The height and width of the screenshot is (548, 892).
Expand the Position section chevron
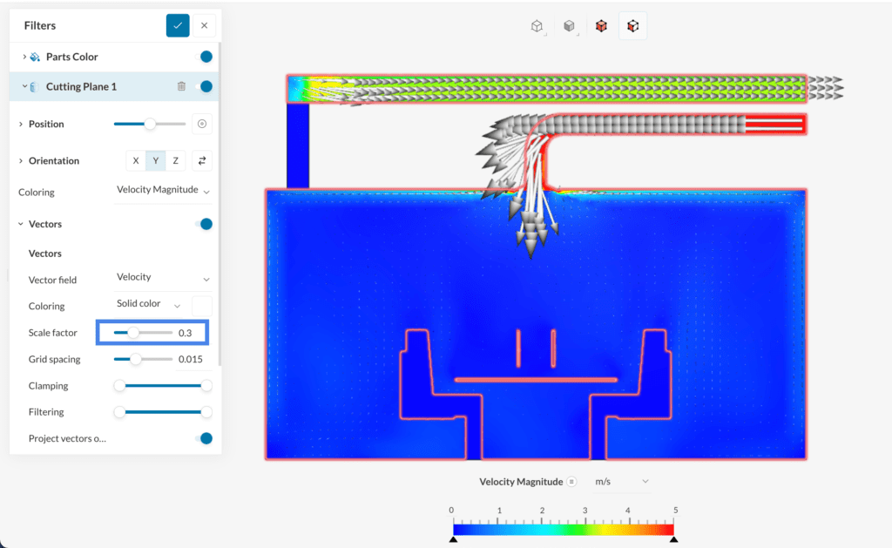[22, 125]
